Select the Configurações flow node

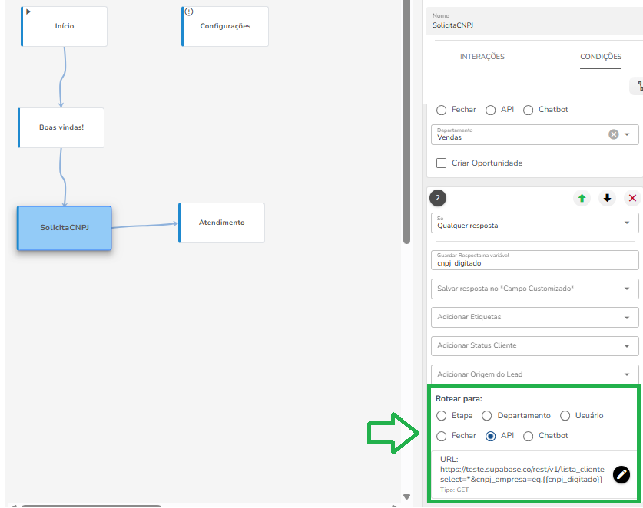(x=225, y=26)
